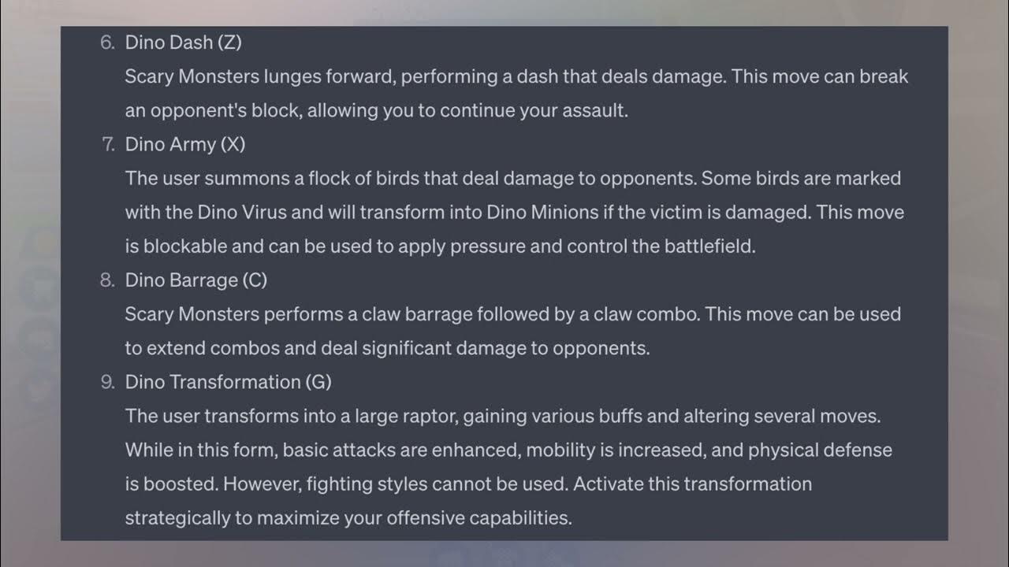This screenshot has width=1009, height=567.
Task: Click list number 8
Action: click(108, 280)
